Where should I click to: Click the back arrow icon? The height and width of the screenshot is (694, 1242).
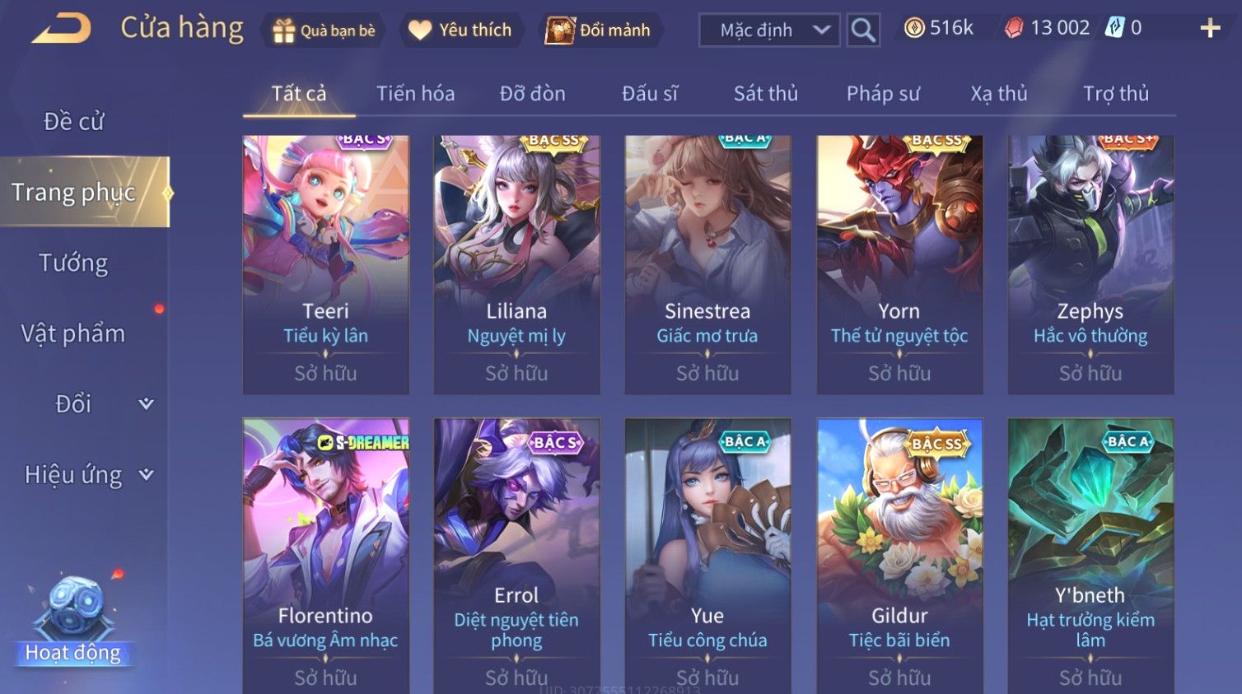[61, 29]
